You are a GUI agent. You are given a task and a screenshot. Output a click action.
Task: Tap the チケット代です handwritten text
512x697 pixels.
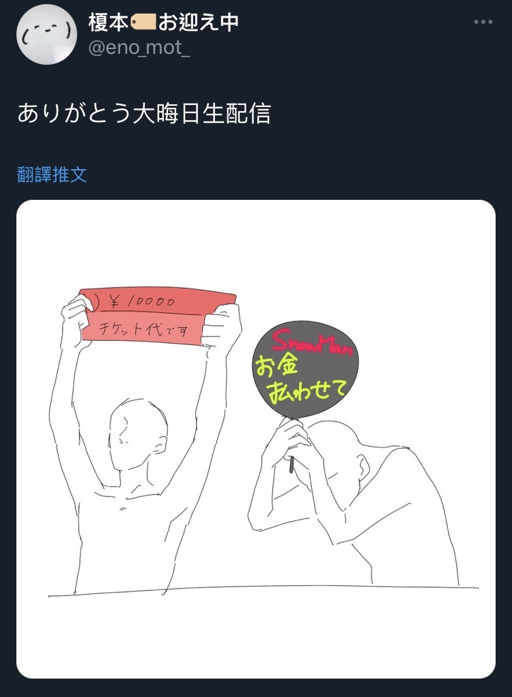click(143, 329)
